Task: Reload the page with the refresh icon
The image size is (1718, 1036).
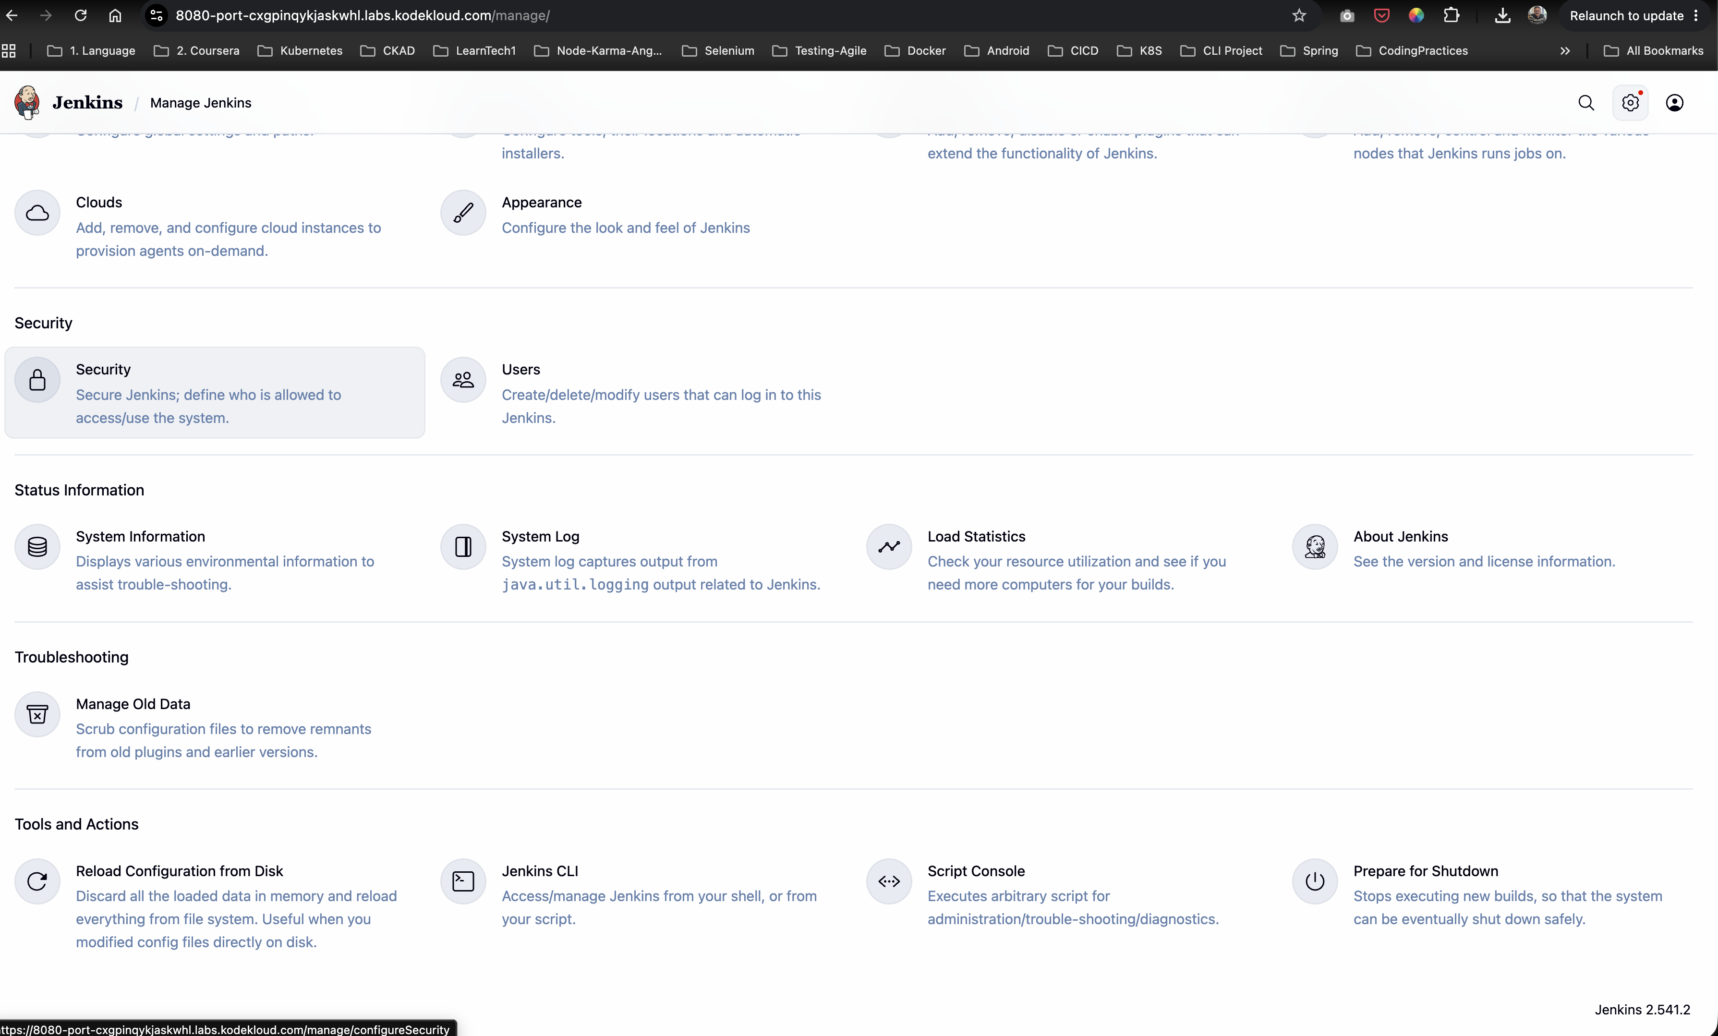Action: [81, 15]
